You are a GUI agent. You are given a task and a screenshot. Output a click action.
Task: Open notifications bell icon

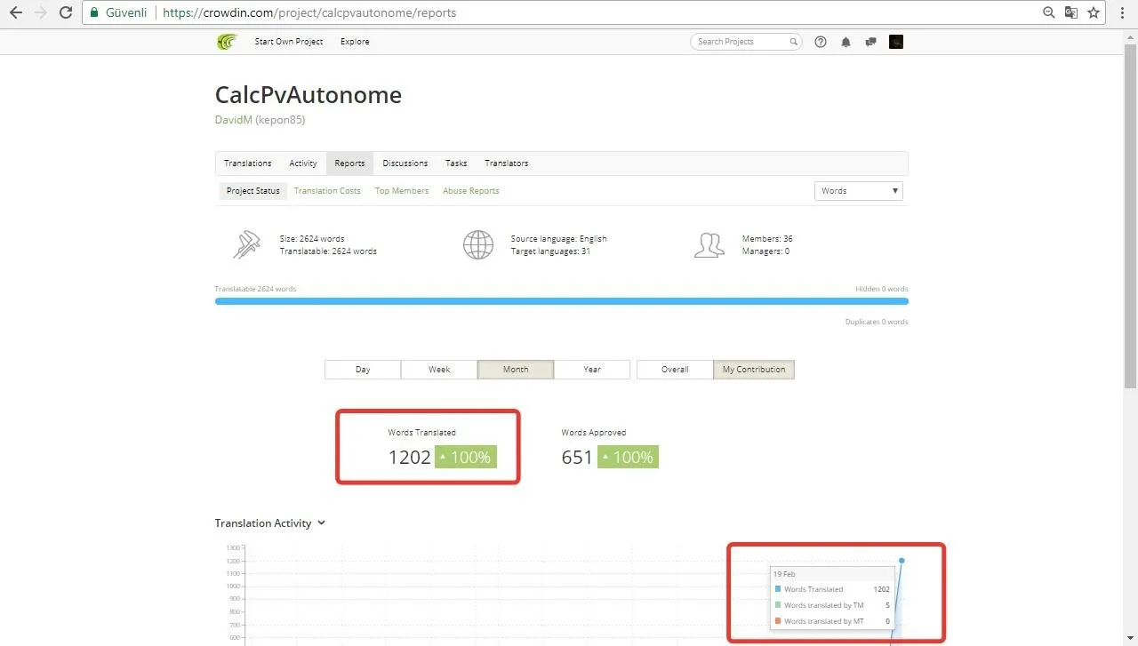pos(845,42)
